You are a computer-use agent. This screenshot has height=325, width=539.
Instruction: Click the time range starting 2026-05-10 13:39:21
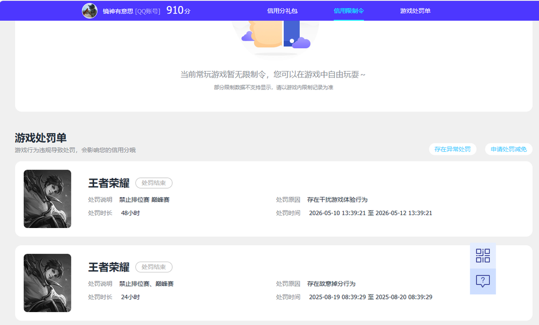[x=371, y=213]
